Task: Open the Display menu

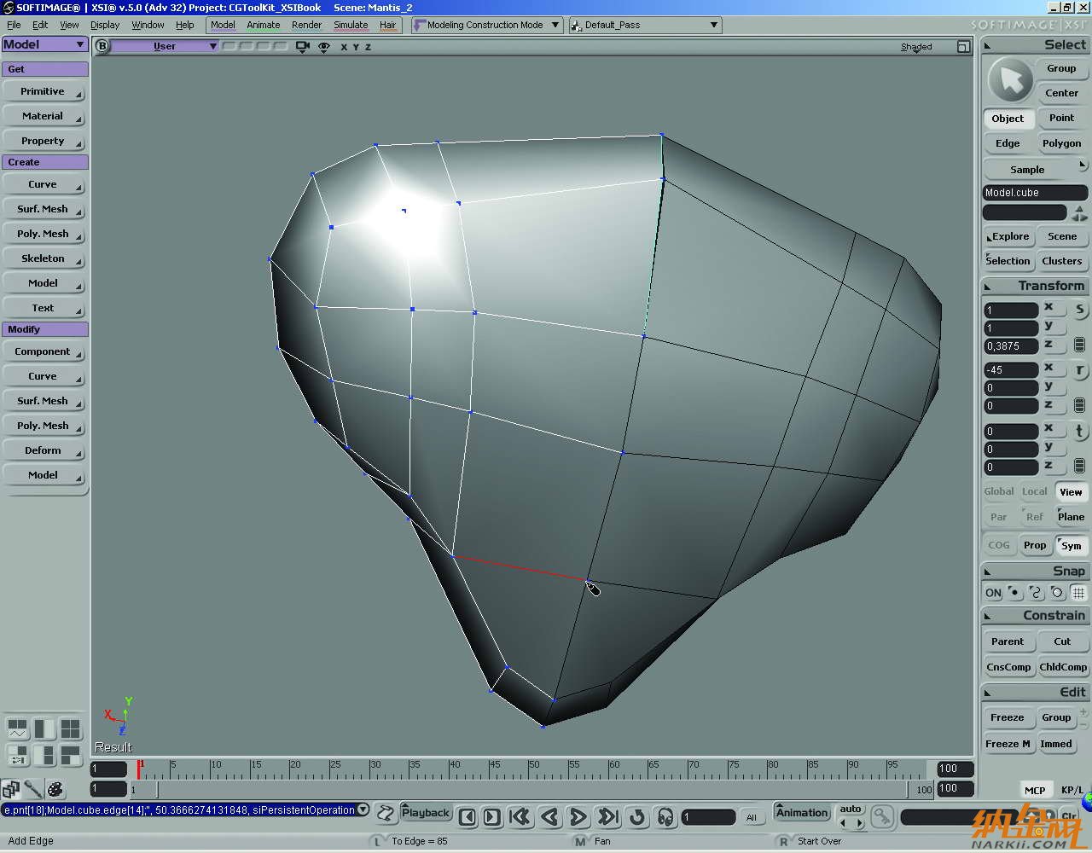Action: 105,25
